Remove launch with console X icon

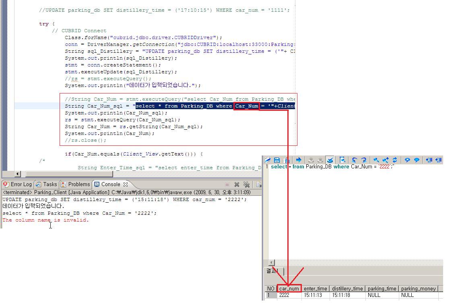237,185
